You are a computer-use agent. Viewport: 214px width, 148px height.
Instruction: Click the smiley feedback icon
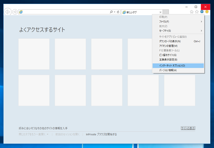pos(207,12)
